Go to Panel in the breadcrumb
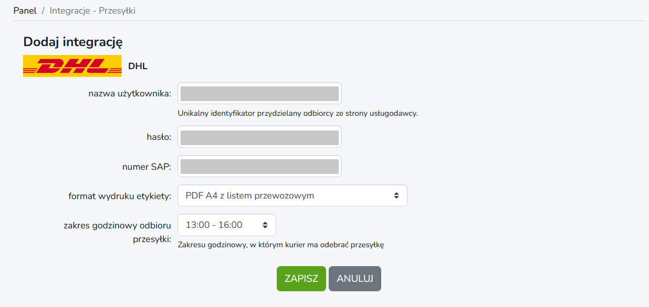 tap(25, 10)
